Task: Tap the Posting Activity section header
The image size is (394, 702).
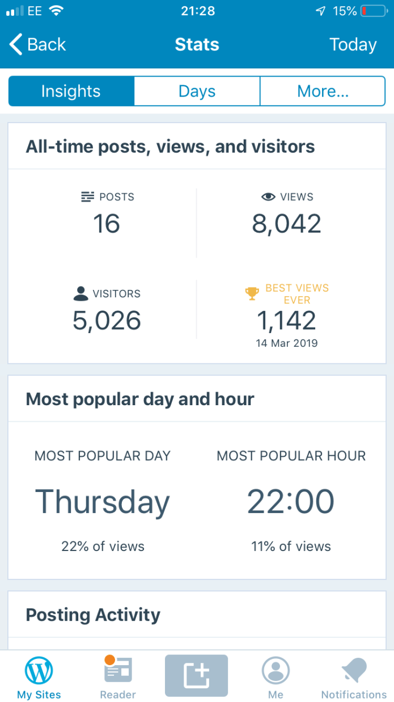Action: (93, 615)
